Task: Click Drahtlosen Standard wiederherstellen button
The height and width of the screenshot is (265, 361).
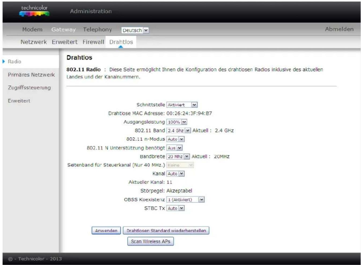Action: pyautogui.click(x=166, y=230)
